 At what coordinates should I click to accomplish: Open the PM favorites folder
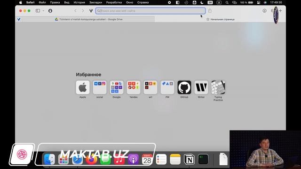pyautogui.click(x=167, y=87)
